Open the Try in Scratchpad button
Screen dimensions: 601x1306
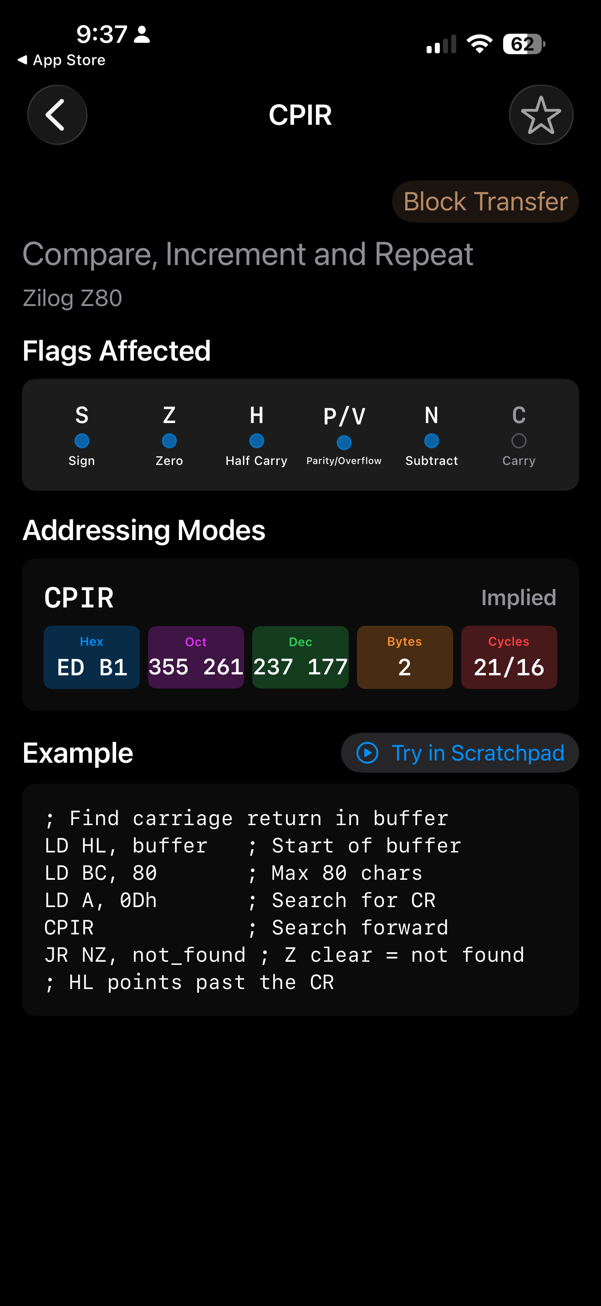click(x=459, y=753)
